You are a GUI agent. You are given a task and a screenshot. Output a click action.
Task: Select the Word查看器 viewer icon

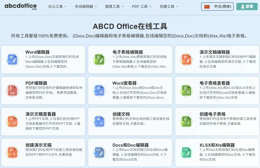99,91
